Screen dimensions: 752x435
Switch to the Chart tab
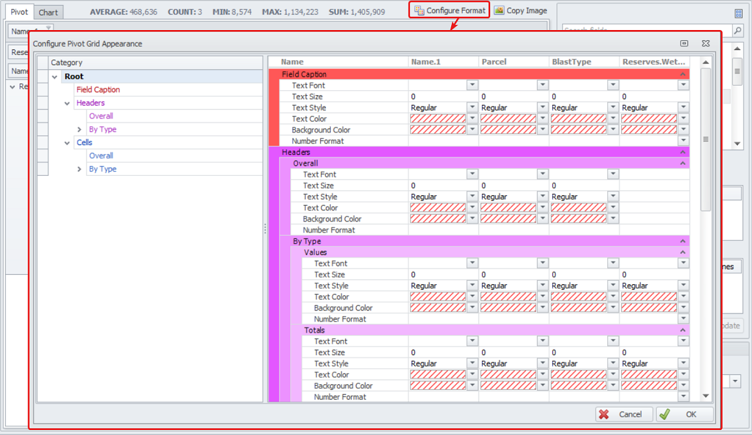pyautogui.click(x=48, y=12)
